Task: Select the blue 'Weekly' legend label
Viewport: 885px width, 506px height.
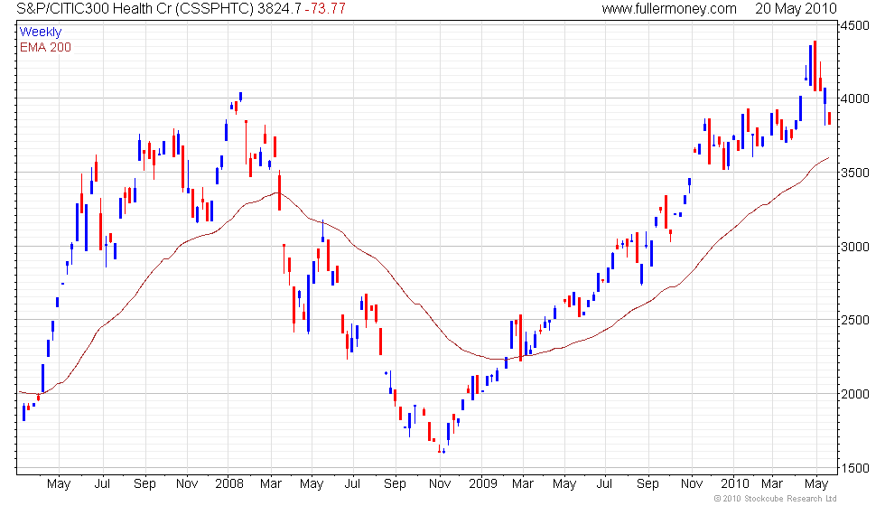Action: click(x=40, y=32)
